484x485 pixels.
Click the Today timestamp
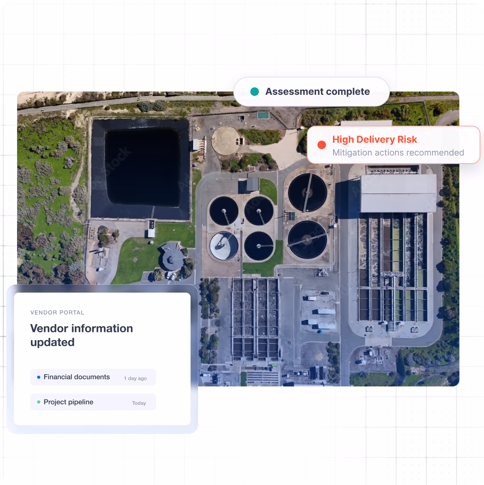(139, 403)
